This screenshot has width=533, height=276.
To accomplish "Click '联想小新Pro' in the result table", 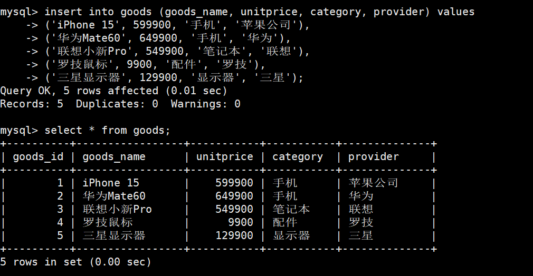I will (117, 210).
